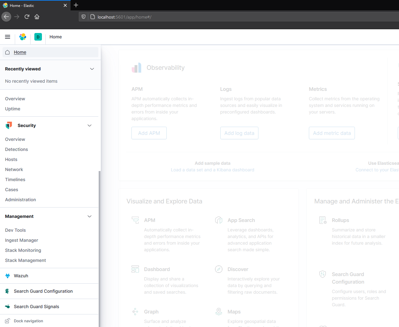Click the Graph title text
Image resolution: width=399 pixels, height=327 pixels.
click(151, 312)
